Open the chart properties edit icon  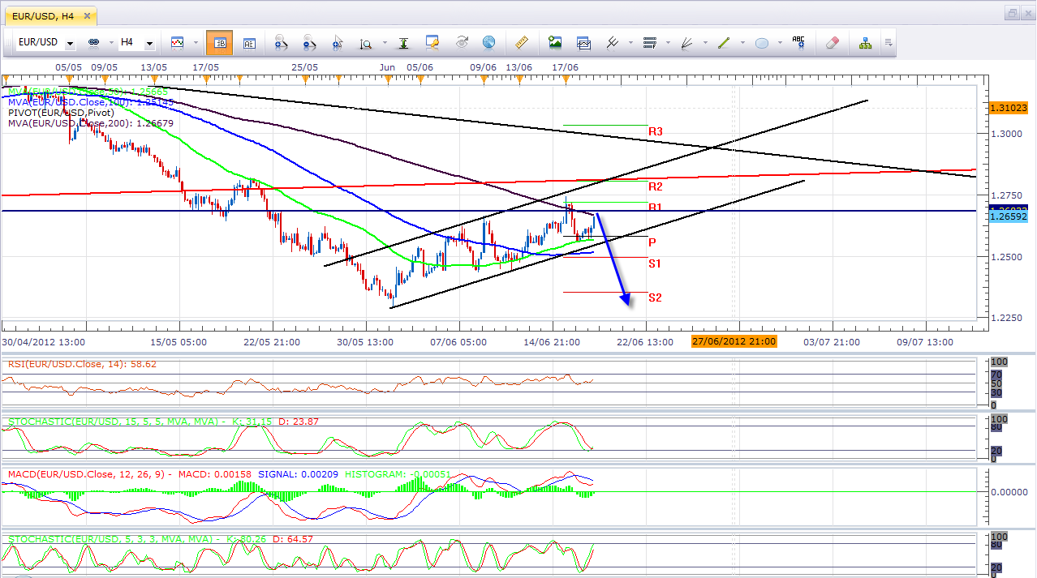point(432,42)
